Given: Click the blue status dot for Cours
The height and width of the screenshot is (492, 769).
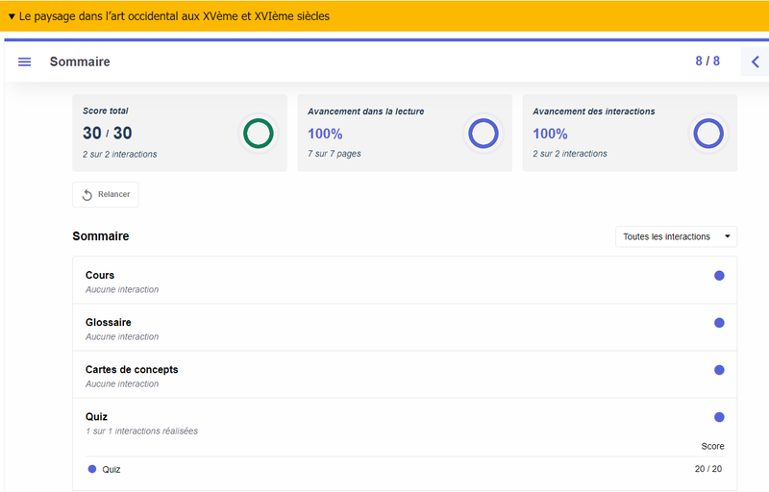Looking at the screenshot, I should [719, 276].
